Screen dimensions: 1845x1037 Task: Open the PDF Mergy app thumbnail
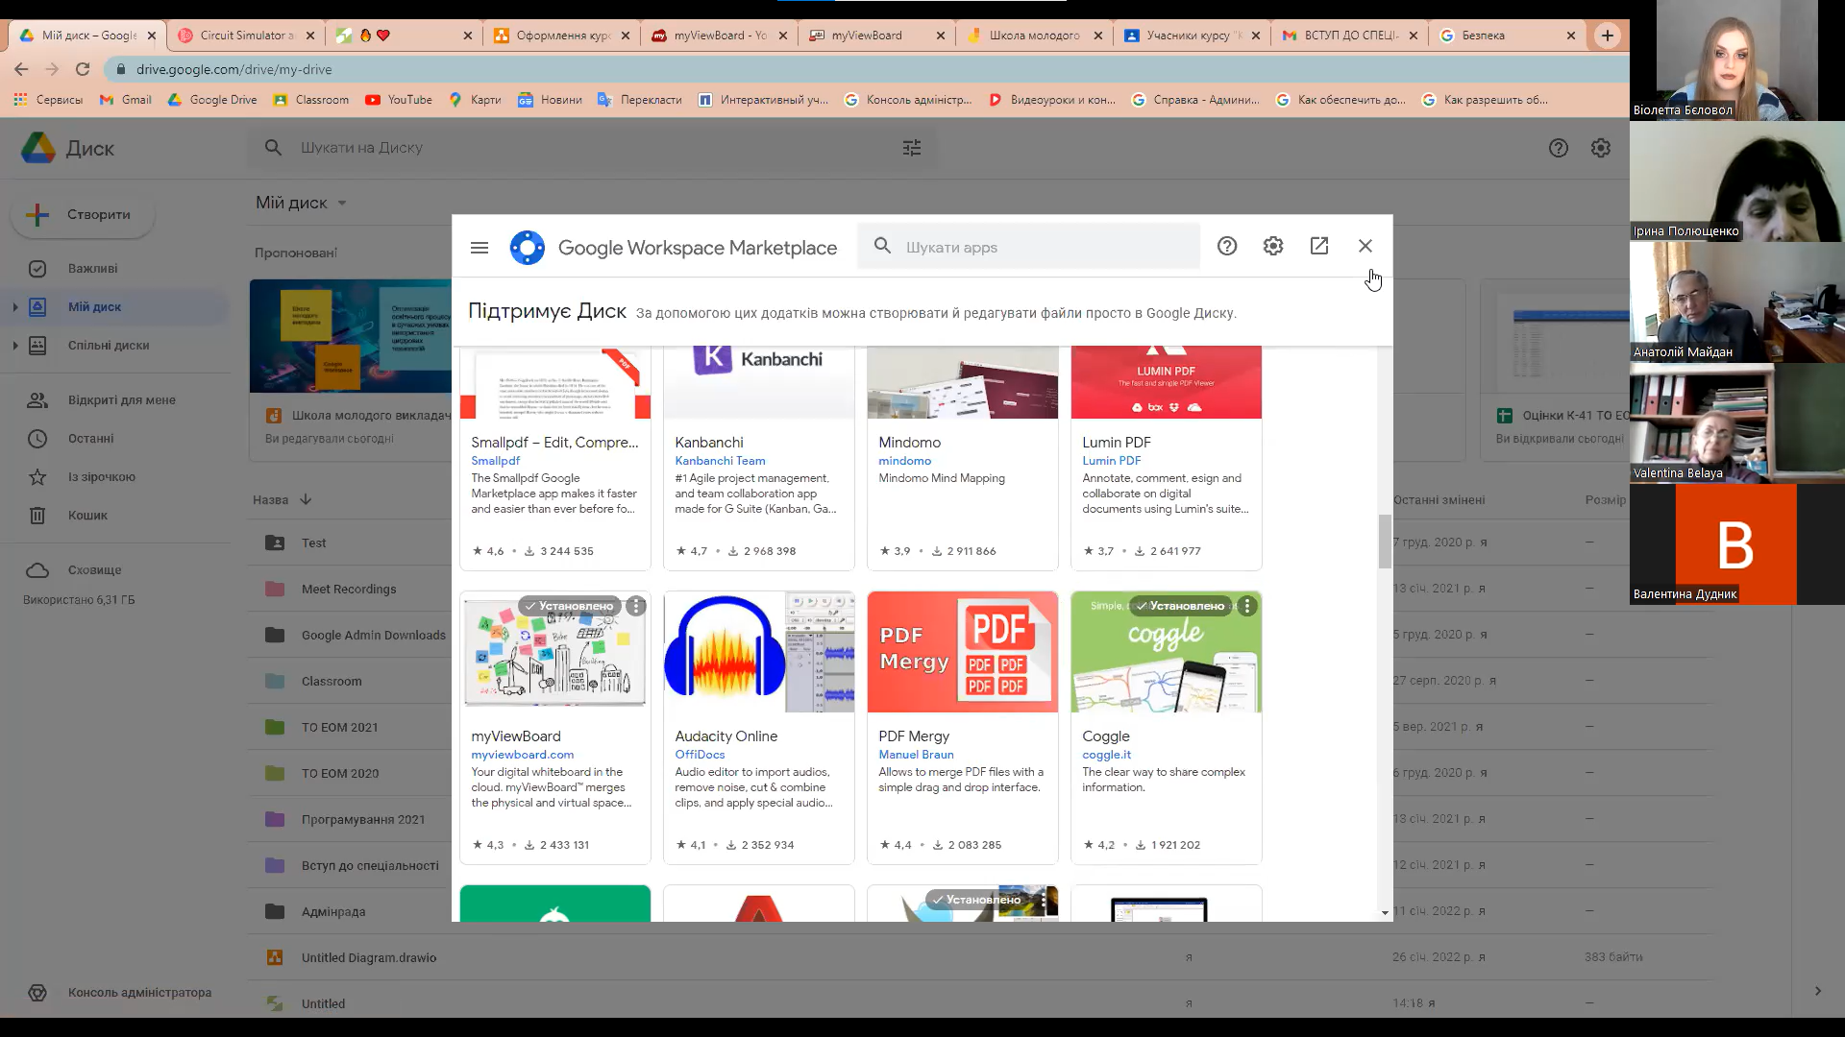963,652
